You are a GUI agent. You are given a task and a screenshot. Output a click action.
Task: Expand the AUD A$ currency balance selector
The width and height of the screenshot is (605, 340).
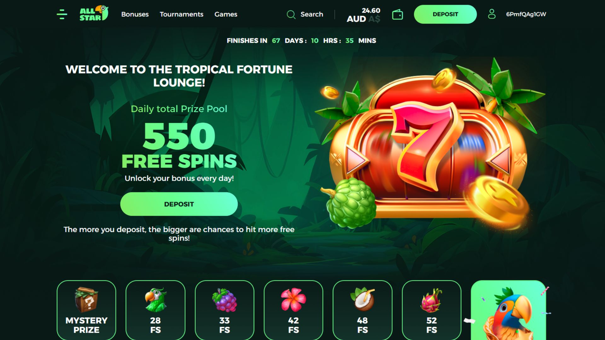363,15
